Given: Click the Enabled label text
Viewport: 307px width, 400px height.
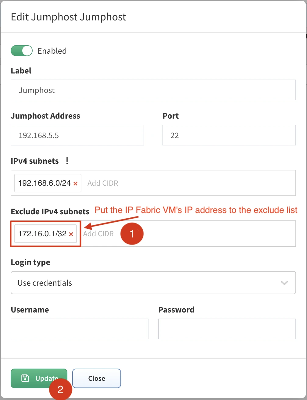Looking at the screenshot, I should click(x=52, y=51).
